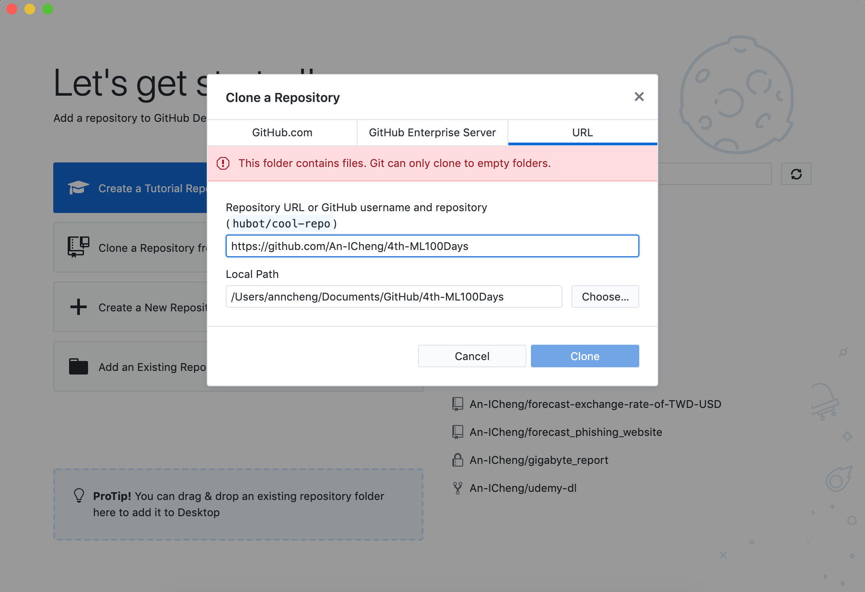Click the error warning icon in the banner
Image resolution: width=865 pixels, height=592 pixels.
pos(223,163)
